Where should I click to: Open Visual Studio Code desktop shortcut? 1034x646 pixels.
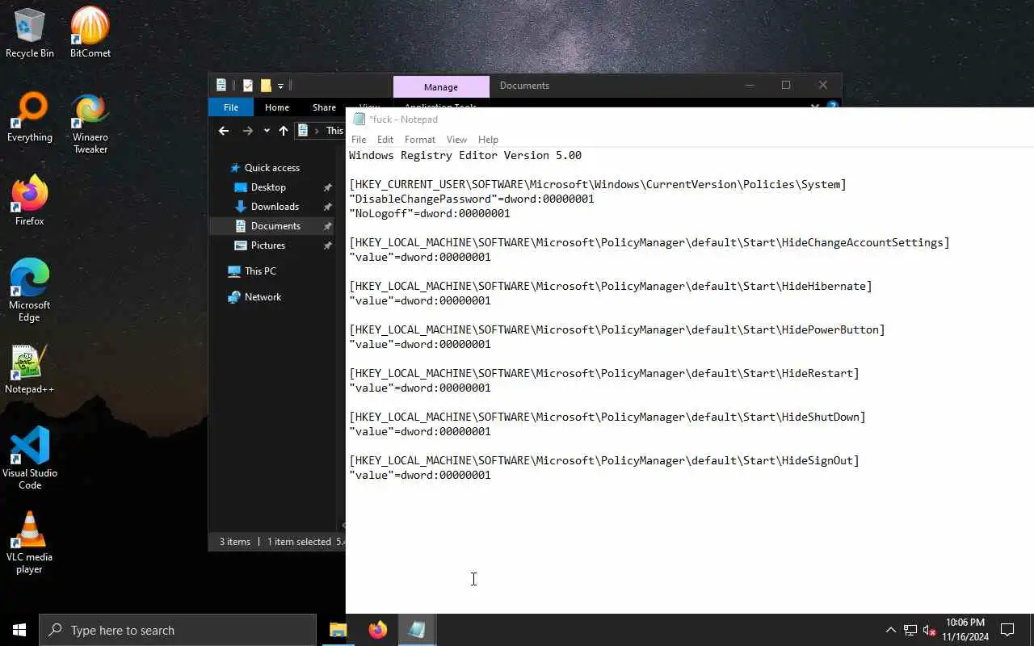tap(30, 459)
